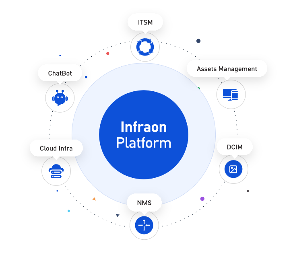This screenshot has height=255, width=293.
Task: Open the Cloud Infra server icon
Action: (x=56, y=171)
